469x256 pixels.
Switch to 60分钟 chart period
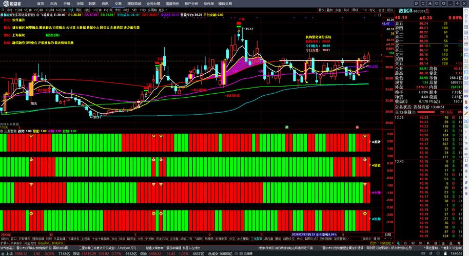(61, 10)
